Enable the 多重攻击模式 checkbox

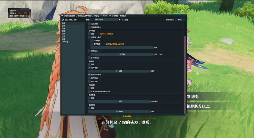coord(89,37)
